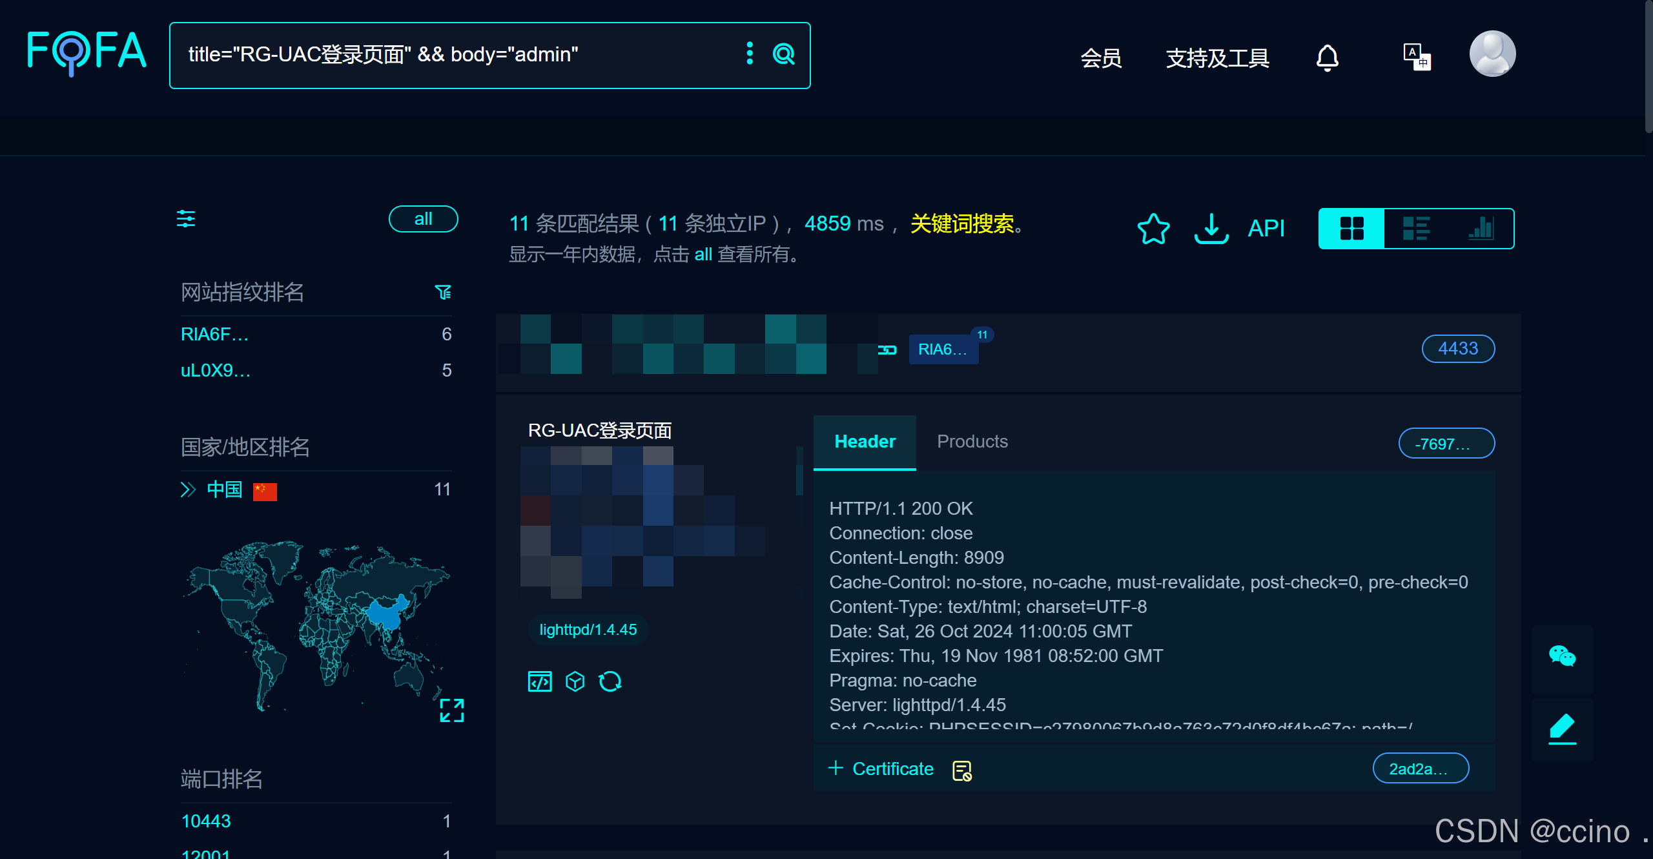Click the search magnifier icon
This screenshot has height=859, width=1653.
(x=783, y=54)
